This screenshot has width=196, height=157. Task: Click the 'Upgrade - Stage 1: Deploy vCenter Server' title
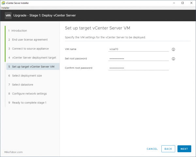pos(44,15)
